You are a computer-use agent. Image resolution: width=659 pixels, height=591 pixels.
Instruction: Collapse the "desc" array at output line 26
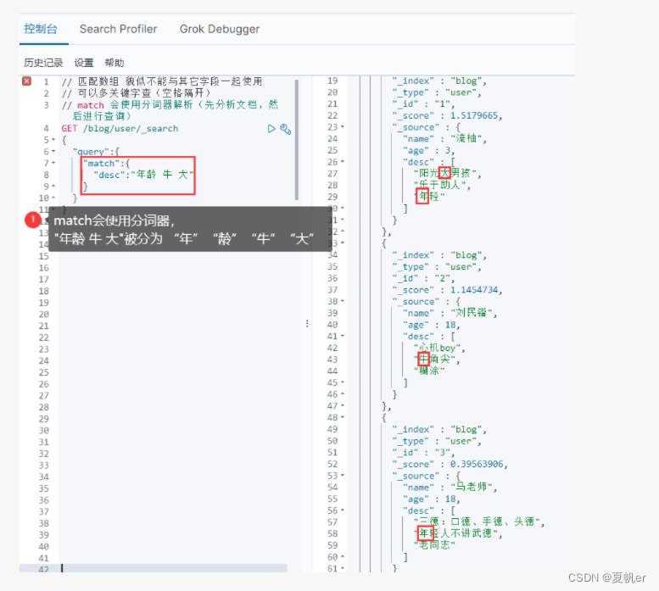point(343,162)
